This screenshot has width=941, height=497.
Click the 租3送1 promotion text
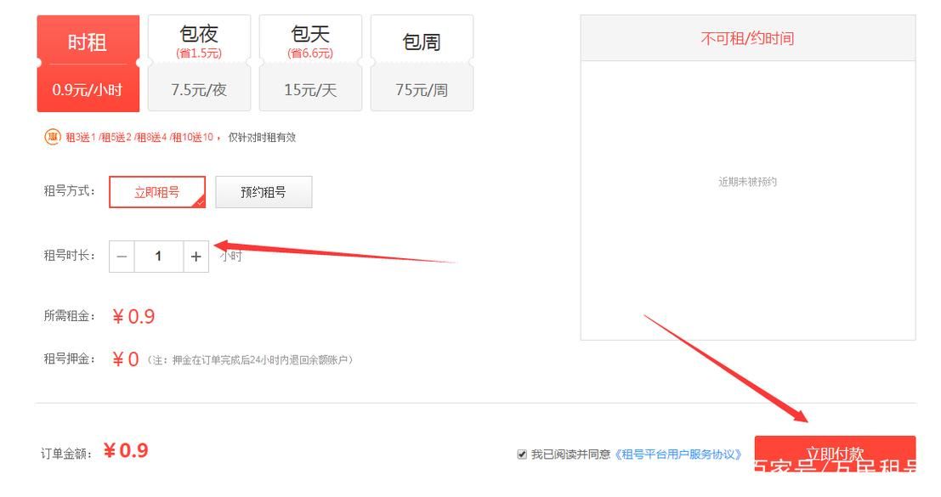(82, 138)
